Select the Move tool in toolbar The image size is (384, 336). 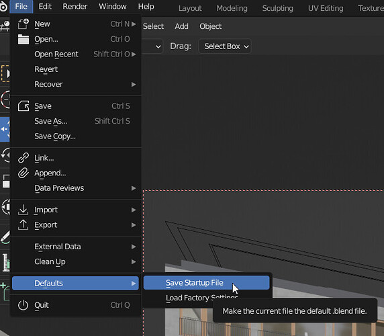tap(5, 129)
